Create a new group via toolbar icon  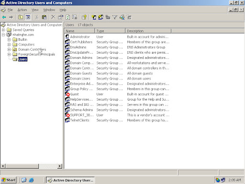click(100, 17)
